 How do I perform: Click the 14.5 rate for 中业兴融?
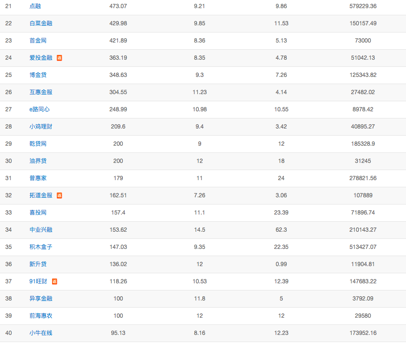[x=200, y=229]
